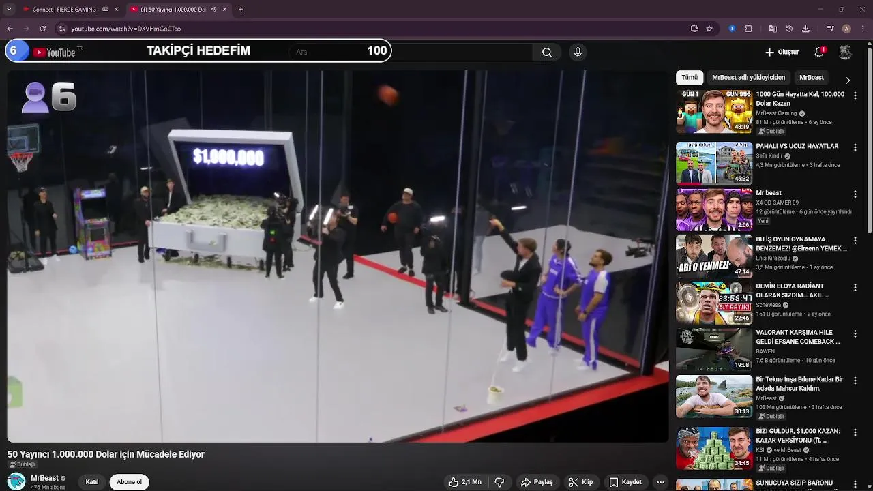
Task: Click the Sefa Kındır channel name
Action: (769, 156)
